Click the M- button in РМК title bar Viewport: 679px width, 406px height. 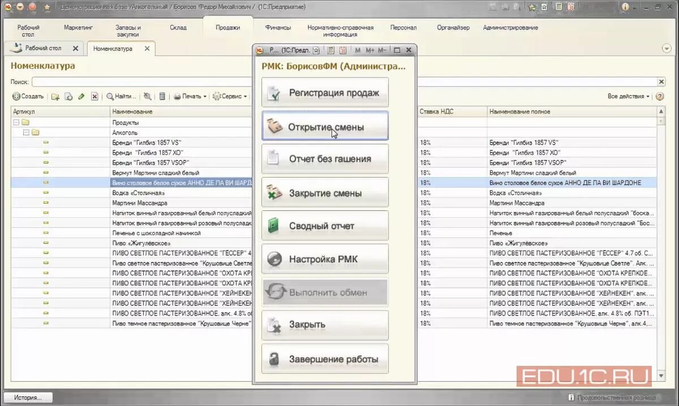click(x=383, y=50)
